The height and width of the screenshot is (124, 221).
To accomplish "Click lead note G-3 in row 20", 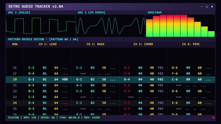I will point(31,79).
